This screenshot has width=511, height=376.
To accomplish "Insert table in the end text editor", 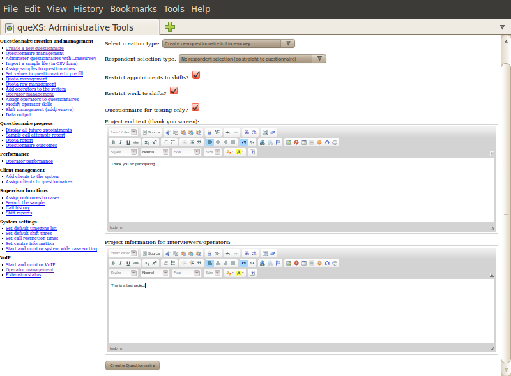I will (303, 142).
